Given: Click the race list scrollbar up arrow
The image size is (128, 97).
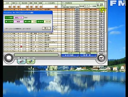Looking at the screenshot, I should click(106, 9).
